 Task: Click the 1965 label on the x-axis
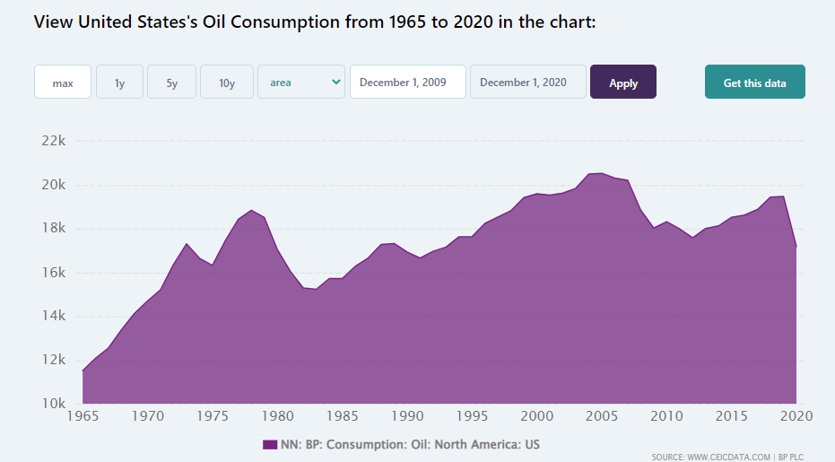coord(83,417)
